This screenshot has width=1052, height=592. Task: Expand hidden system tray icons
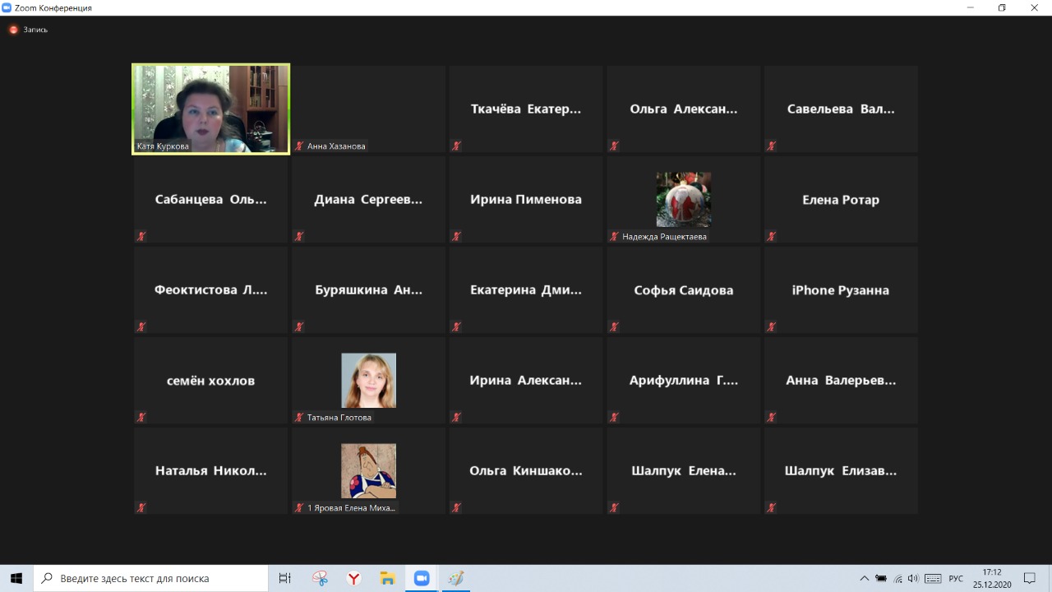[x=865, y=578]
